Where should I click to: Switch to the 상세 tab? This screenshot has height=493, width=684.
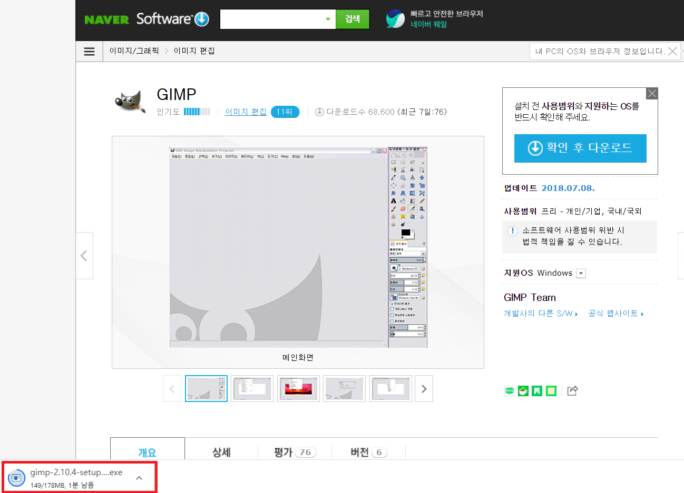(221, 452)
